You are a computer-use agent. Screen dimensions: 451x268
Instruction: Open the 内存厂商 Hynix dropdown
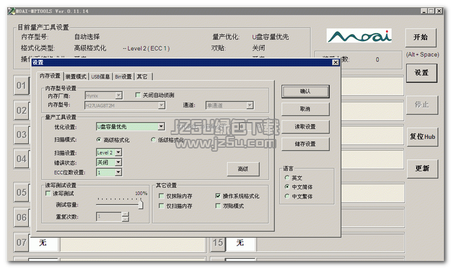click(119, 95)
